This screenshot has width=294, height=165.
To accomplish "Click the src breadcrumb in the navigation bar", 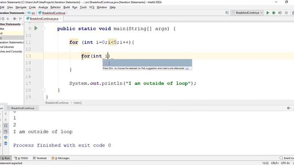I will [x=32, y=13].
